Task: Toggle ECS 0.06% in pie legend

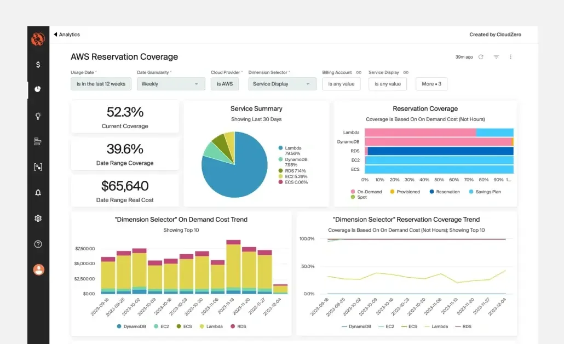Action: 293,182
